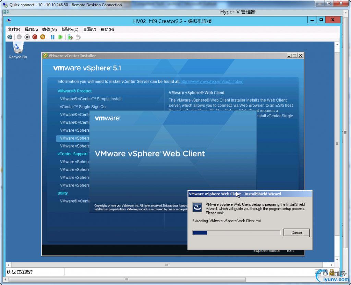Turn off the virtual machine
351x285 pixels.
pos(27,37)
